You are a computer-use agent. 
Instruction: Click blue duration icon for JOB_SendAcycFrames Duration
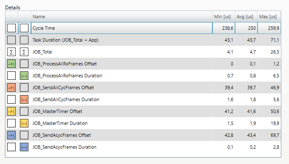pyautogui.click(x=24, y=147)
